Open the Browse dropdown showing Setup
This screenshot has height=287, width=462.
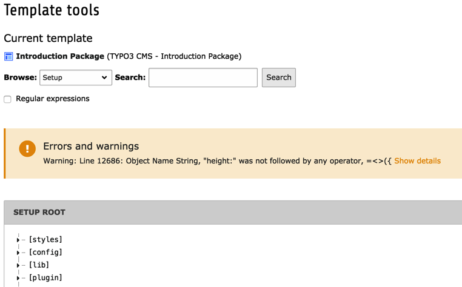coord(76,78)
